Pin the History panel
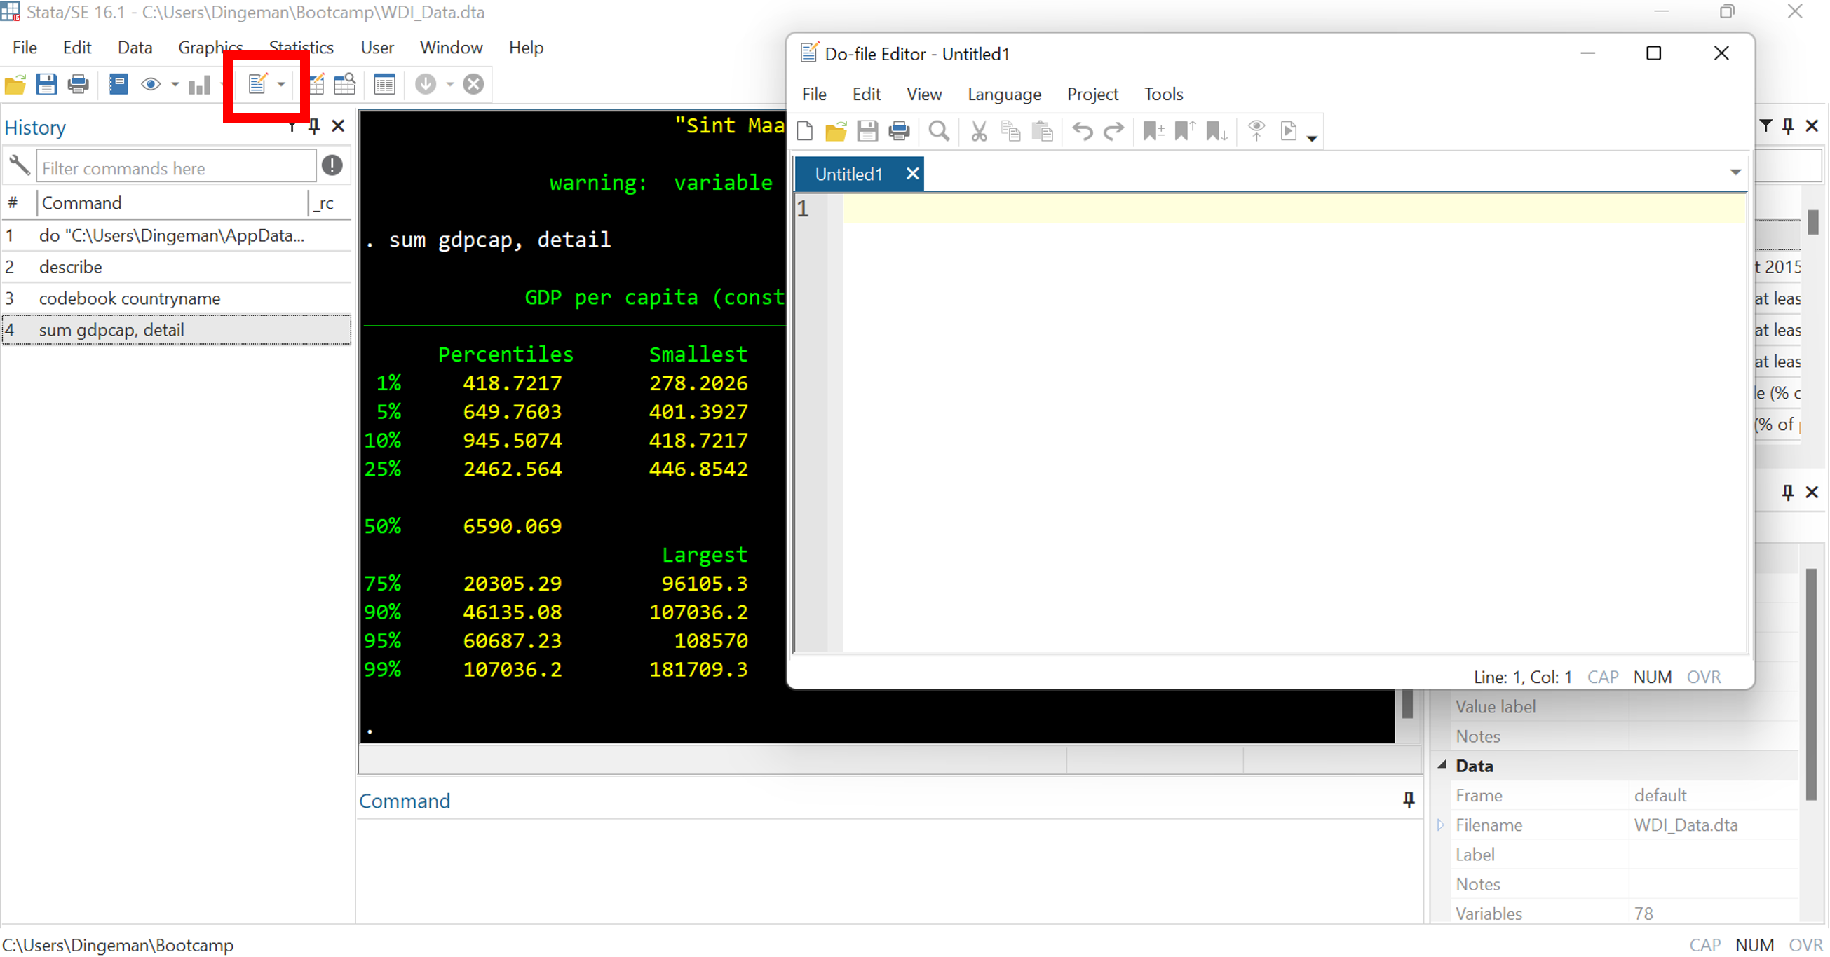This screenshot has width=1830, height=957. pyautogui.click(x=315, y=125)
